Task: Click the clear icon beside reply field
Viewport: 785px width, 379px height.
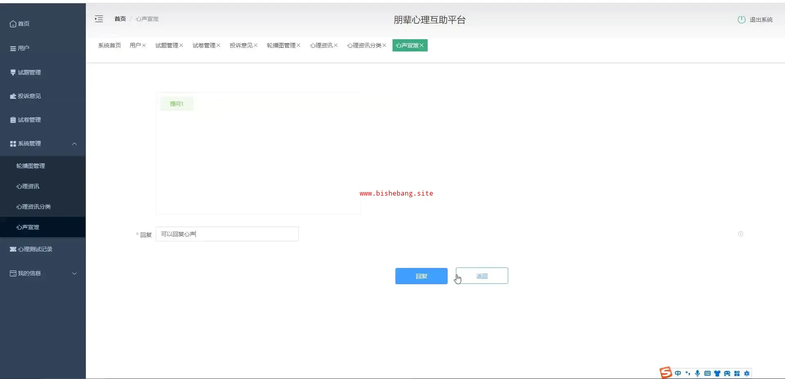Action: tap(740, 234)
